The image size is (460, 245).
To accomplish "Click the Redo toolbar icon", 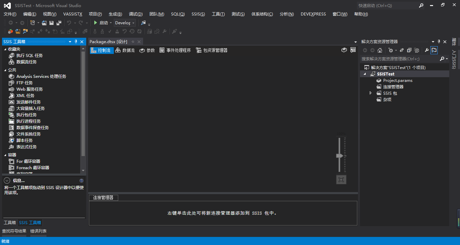I will tap(81, 23).
